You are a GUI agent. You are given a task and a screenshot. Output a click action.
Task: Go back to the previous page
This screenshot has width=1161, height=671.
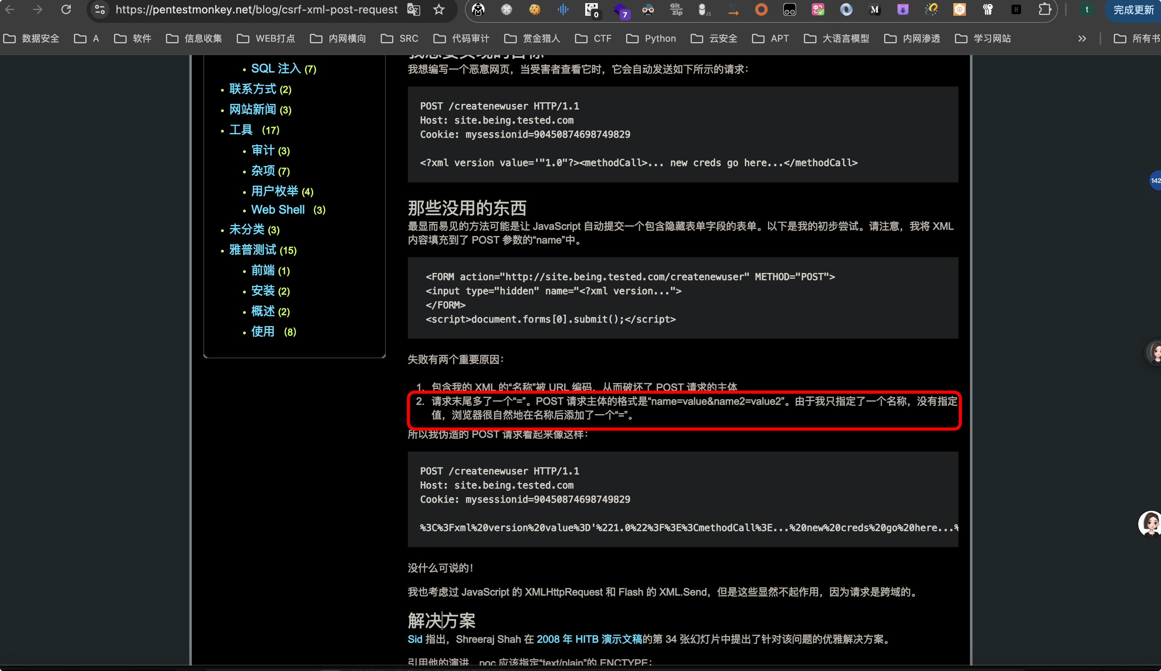(x=10, y=10)
